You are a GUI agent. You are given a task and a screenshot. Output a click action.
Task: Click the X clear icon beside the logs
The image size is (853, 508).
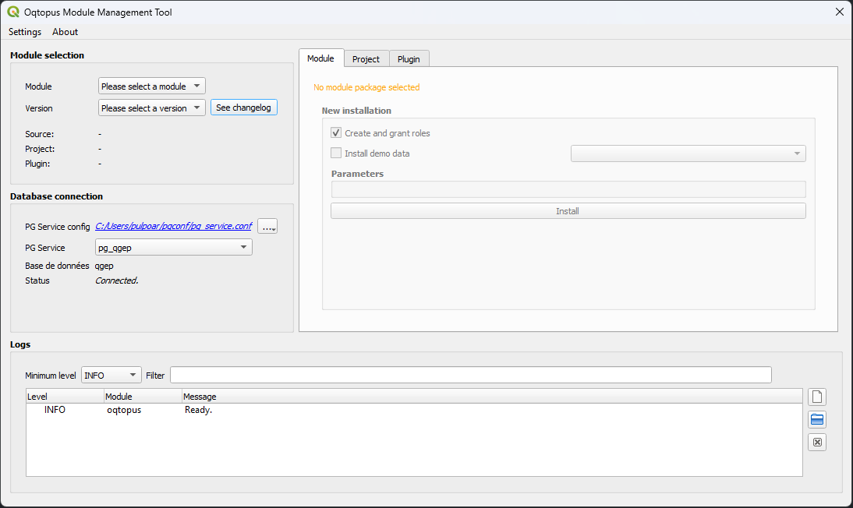point(817,443)
